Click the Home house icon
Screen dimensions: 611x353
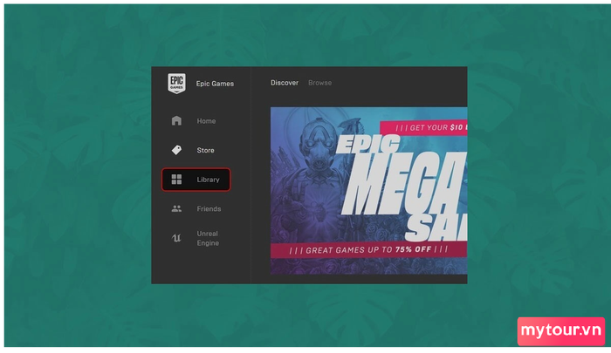(x=176, y=120)
